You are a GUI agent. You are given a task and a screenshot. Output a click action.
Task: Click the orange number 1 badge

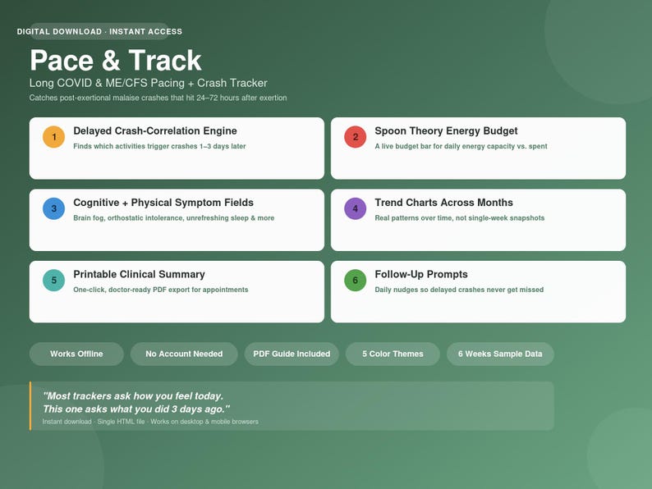click(53, 137)
